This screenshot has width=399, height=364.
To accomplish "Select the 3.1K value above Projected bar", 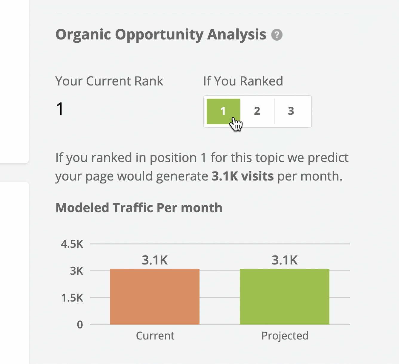I will click(285, 260).
